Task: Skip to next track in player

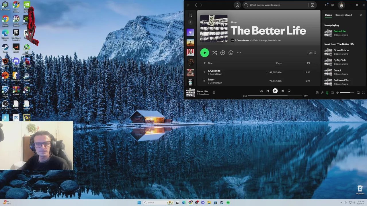Action: (283, 91)
